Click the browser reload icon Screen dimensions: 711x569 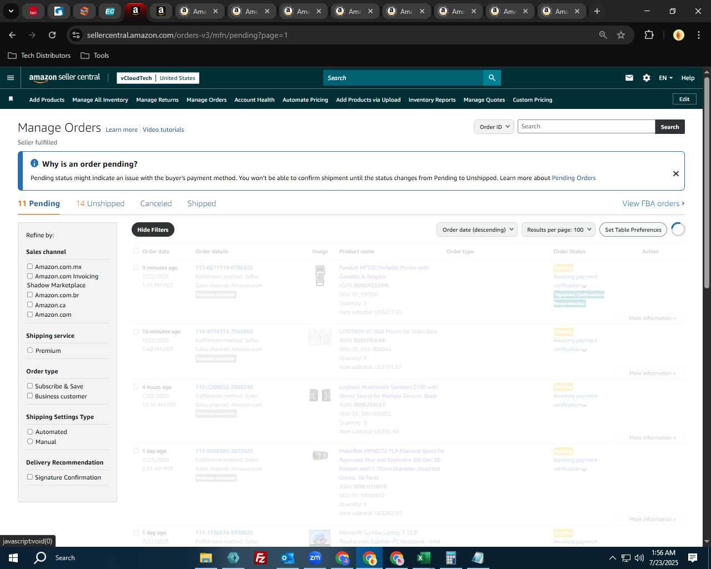pos(52,35)
